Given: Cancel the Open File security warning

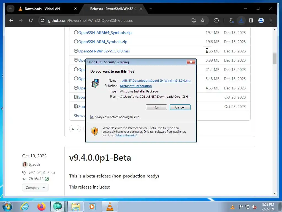Looking at the screenshot, I should coord(180,107).
